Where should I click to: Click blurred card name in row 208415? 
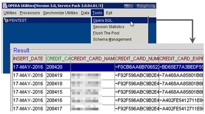(x=93, y=92)
